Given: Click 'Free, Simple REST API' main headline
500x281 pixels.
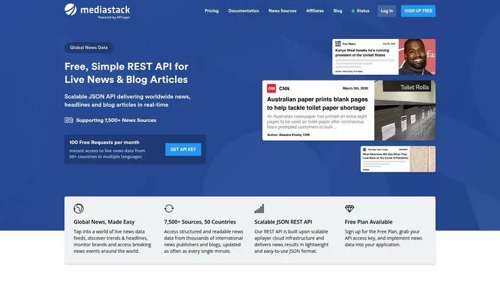Looking at the screenshot, I should coord(126,73).
